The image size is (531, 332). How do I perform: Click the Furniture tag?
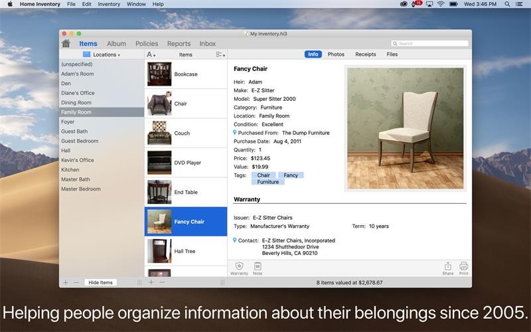coord(268,182)
